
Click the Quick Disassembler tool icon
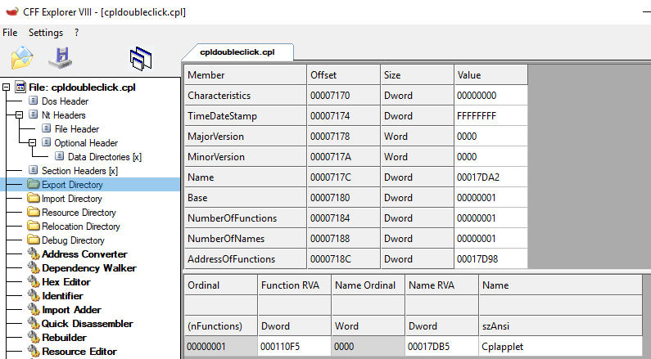point(34,323)
